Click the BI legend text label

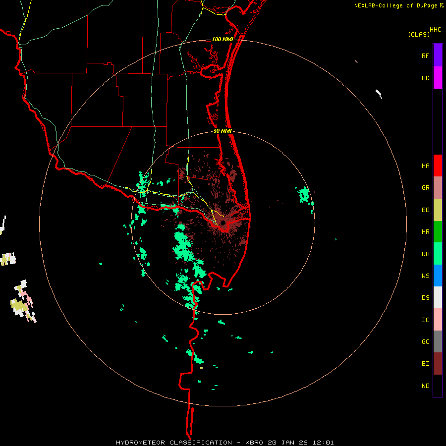pos(425,363)
